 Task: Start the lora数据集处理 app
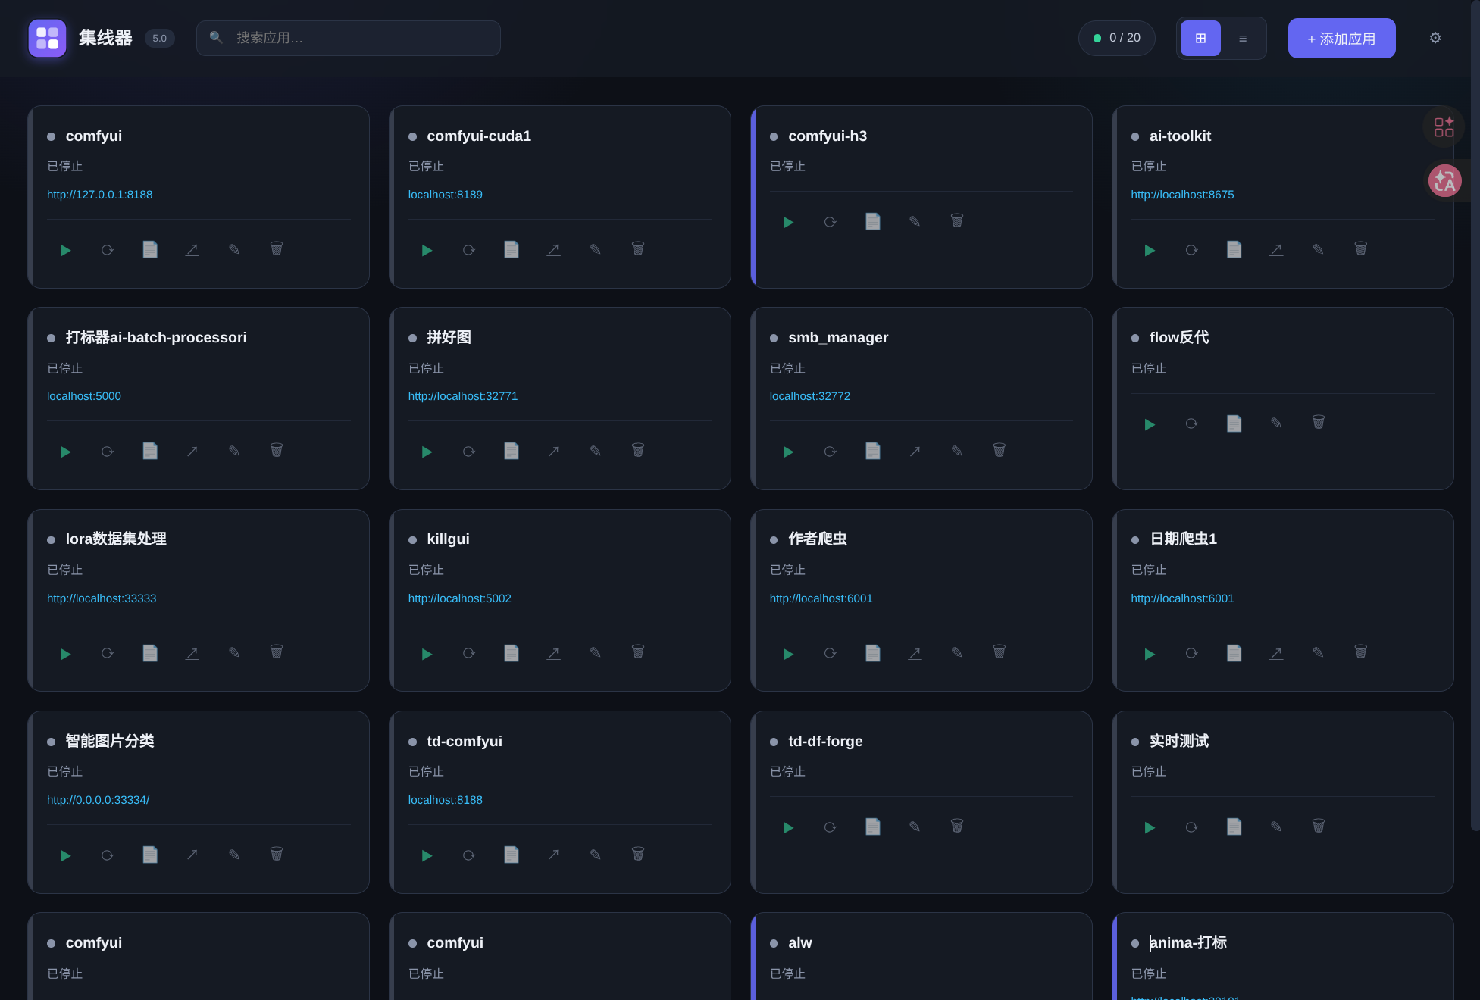pos(65,653)
